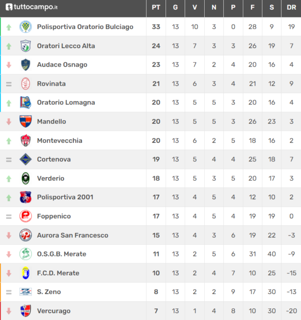Open the Rovinata team link
The height and width of the screenshot is (320, 301).
tap(51, 84)
